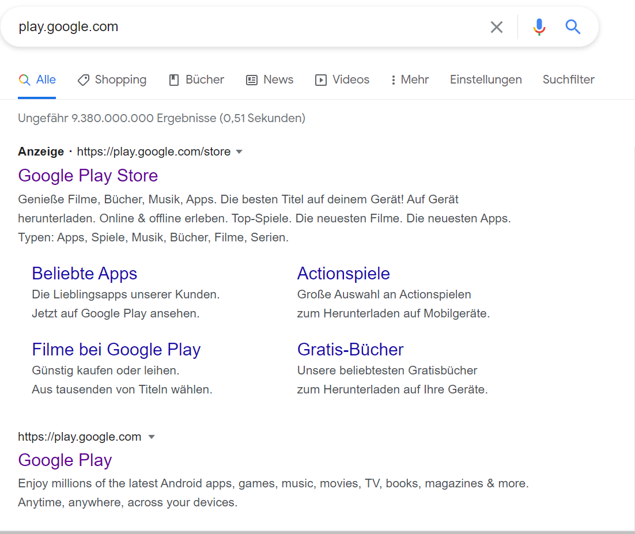Click the Anzeige label

pyautogui.click(x=41, y=152)
